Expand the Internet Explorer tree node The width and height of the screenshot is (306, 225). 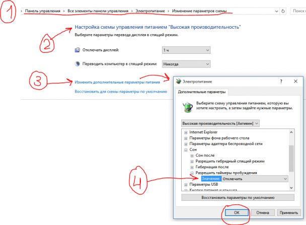(x=186, y=132)
